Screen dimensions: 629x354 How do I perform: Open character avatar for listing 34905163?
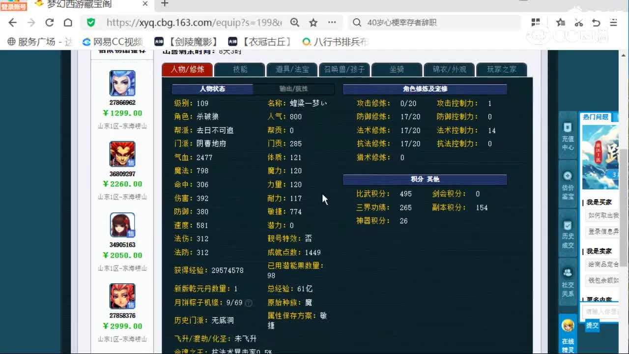coord(122,225)
